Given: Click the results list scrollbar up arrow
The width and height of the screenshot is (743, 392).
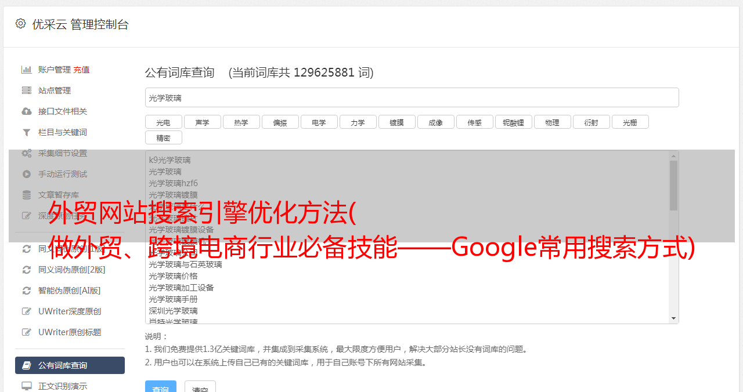Looking at the screenshot, I should click(673, 156).
